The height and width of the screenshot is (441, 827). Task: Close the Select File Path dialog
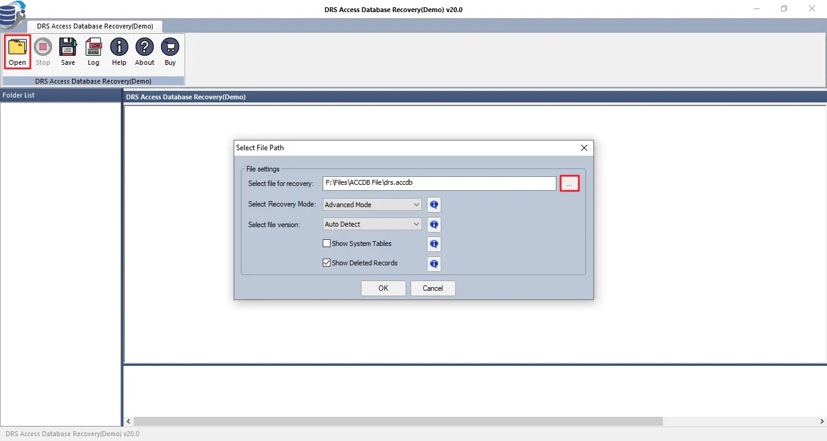(584, 148)
